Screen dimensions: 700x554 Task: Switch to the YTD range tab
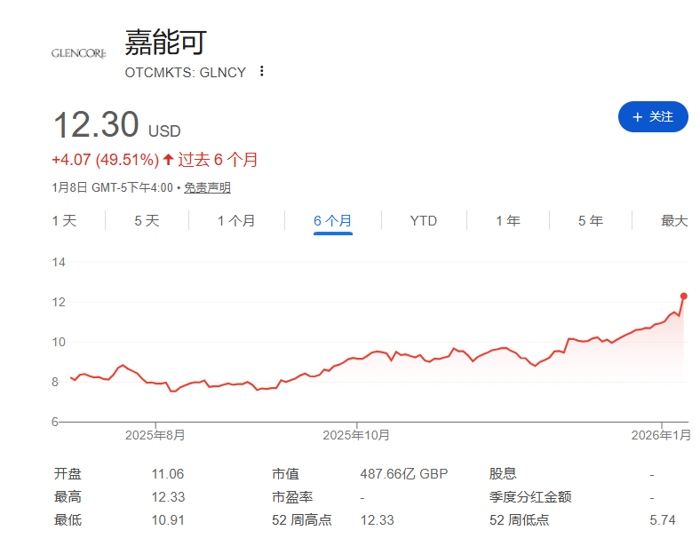pyautogui.click(x=424, y=221)
